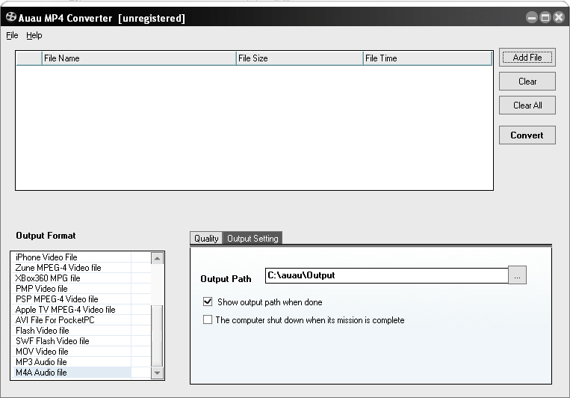Select PSP MPEG-4 Video file format
This screenshot has height=398, width=570.
pyautogui.click(x=72, y=299)
